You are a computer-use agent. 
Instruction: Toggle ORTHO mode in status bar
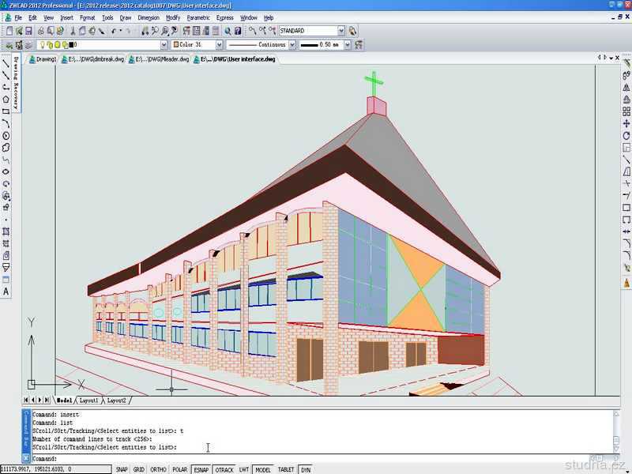click(x=159, y=469)
